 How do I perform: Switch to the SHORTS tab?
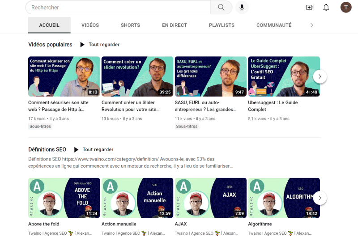pyautogui.click(x=130, y=25)
